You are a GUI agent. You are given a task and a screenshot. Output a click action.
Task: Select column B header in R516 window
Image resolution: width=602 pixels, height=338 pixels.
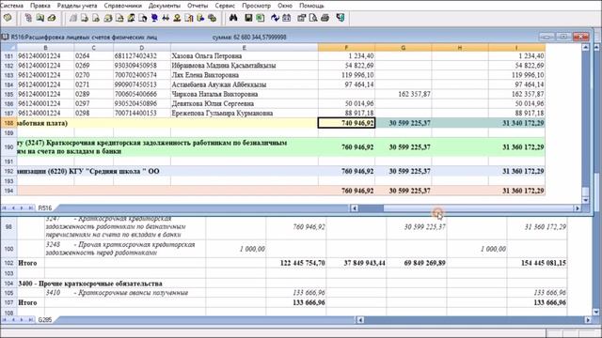45,48
